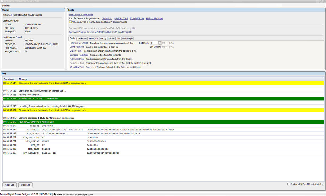Set PFlash to 0xFF
The width and height of the screenshot is (326, 196).
(x=165, y=43)
